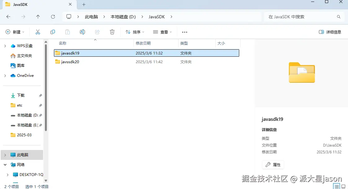Expand chevron before 此电脑 in address bar

(78, 17)
